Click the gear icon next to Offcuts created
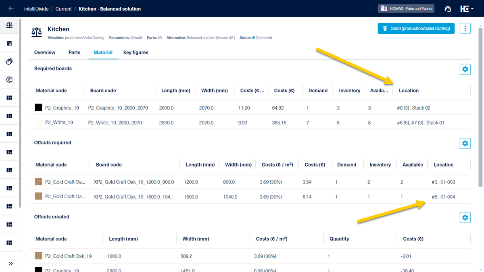Image resolution: width=484 pixels, height=272 pixels. (465, 217)
